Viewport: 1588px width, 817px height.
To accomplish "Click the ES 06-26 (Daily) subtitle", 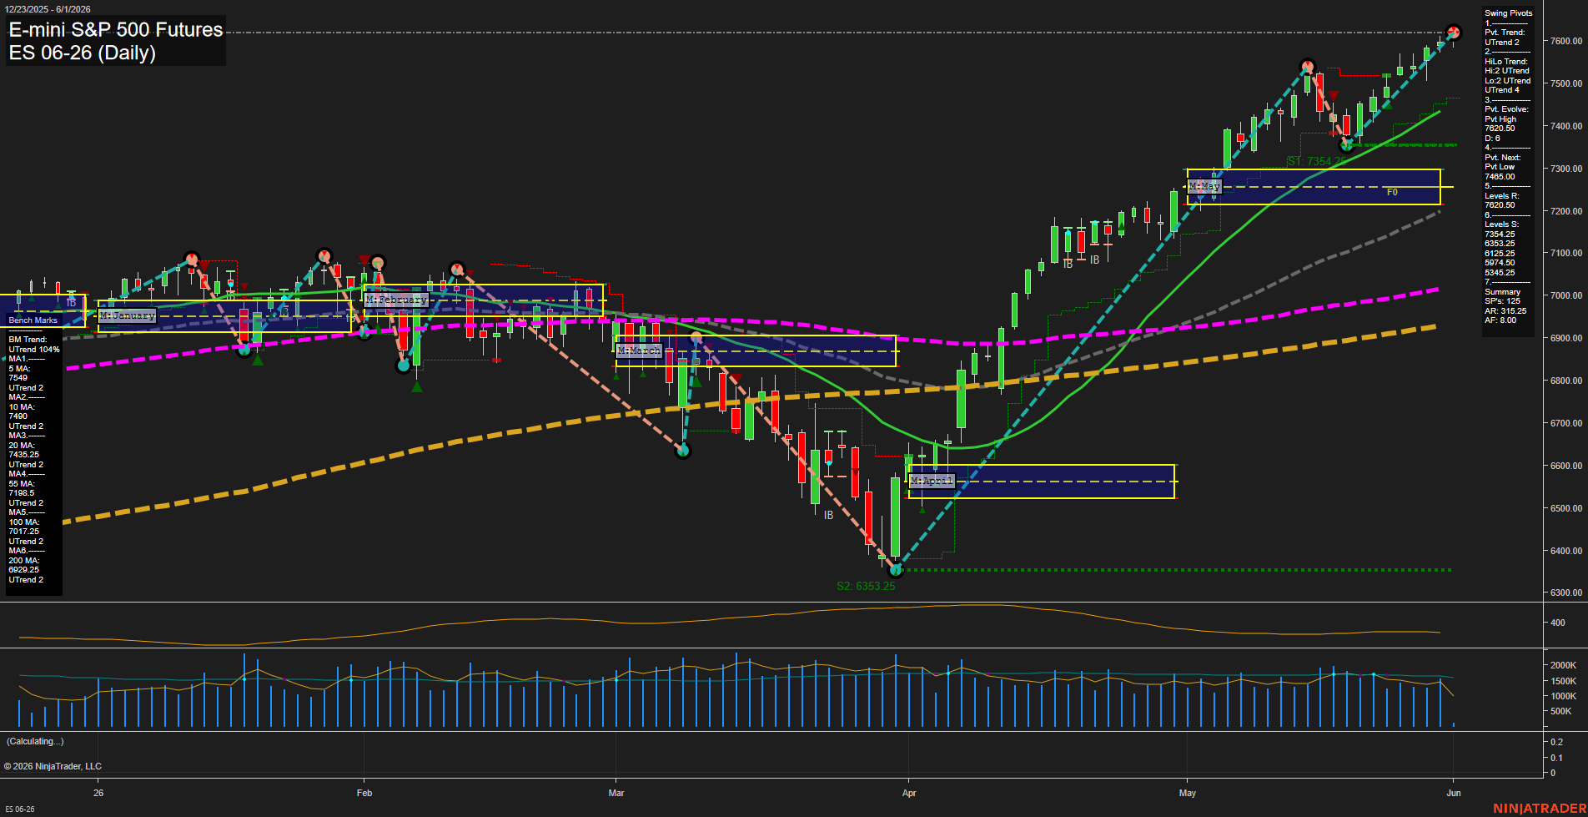I will (x=83, y=53).
